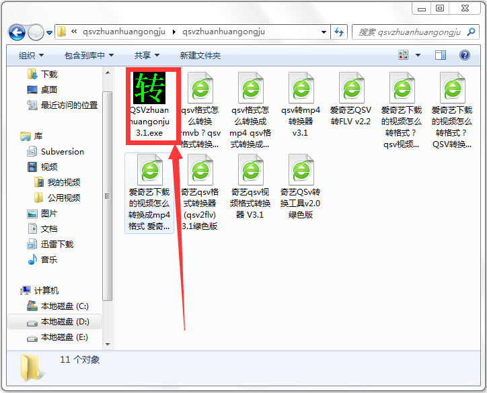
Task: Open the 包含到库中 menu
Action: 89,56
